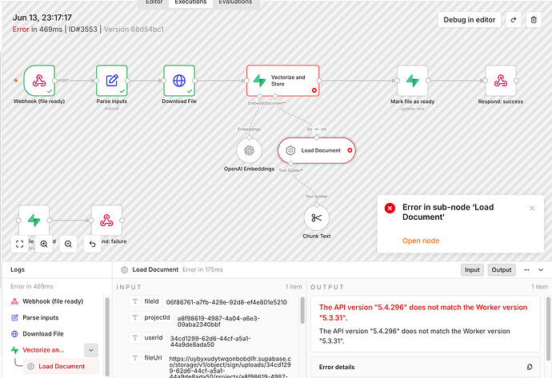Click the userId field label
Screen dimensions: 552x378
(154, 337)
